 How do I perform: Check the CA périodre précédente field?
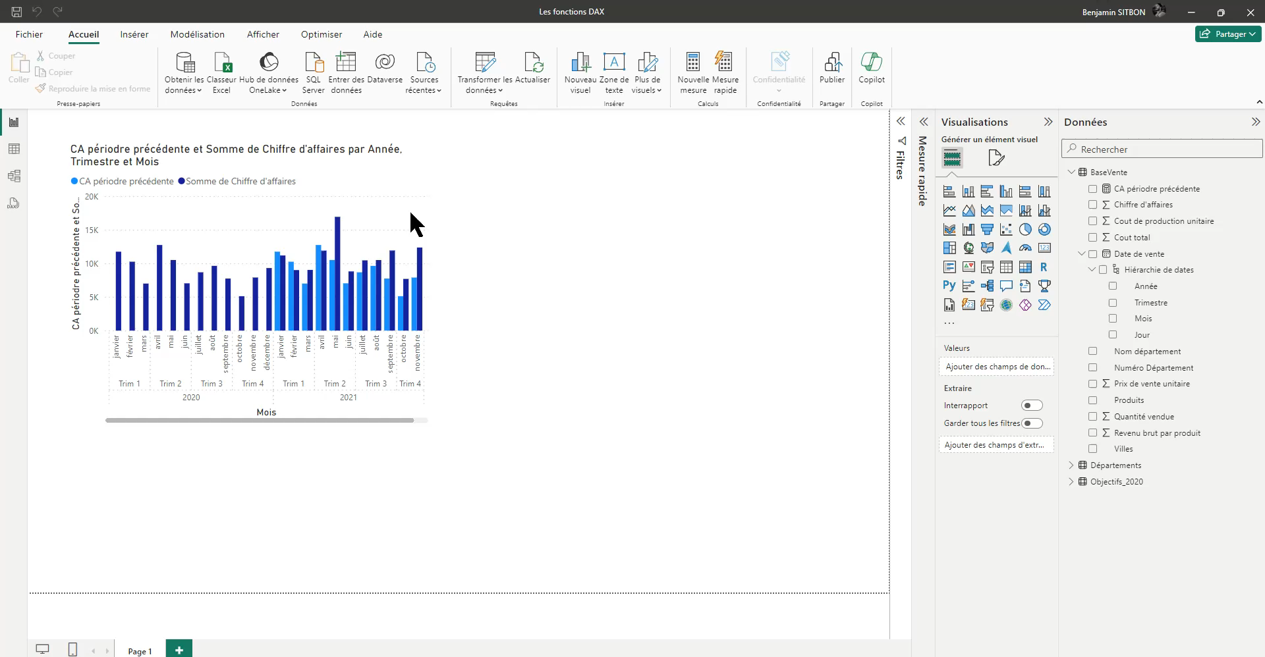point(1093,189)
